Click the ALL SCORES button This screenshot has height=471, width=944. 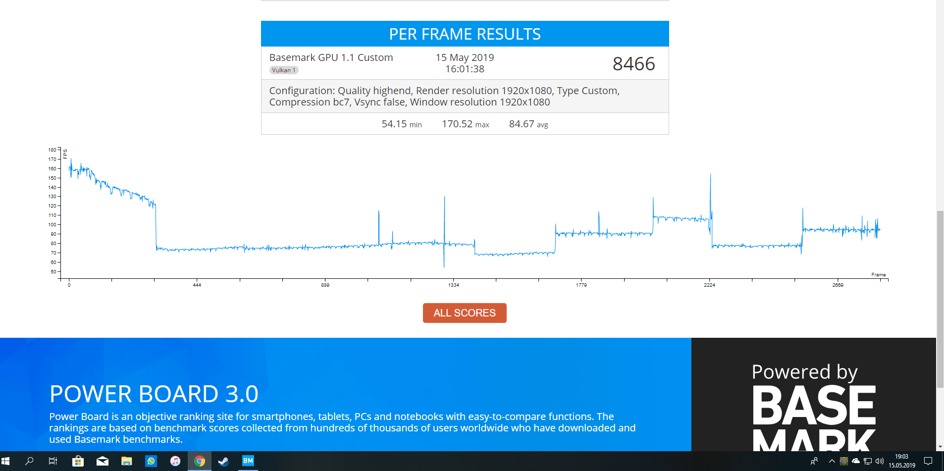pos(465,313)
